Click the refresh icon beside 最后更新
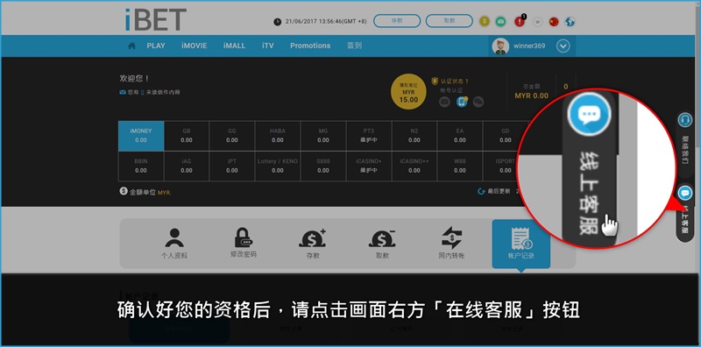701x347 pixels. click(x=481, y=191)
